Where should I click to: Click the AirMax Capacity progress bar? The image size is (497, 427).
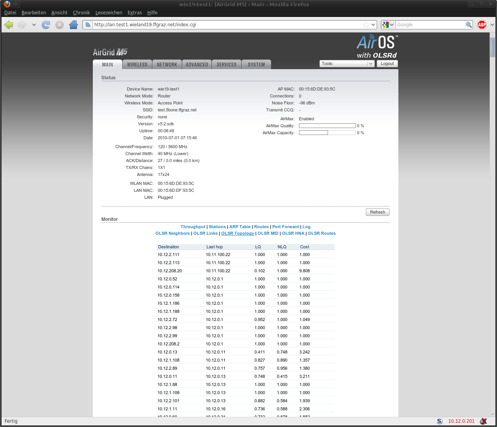(x=327, y=133)
